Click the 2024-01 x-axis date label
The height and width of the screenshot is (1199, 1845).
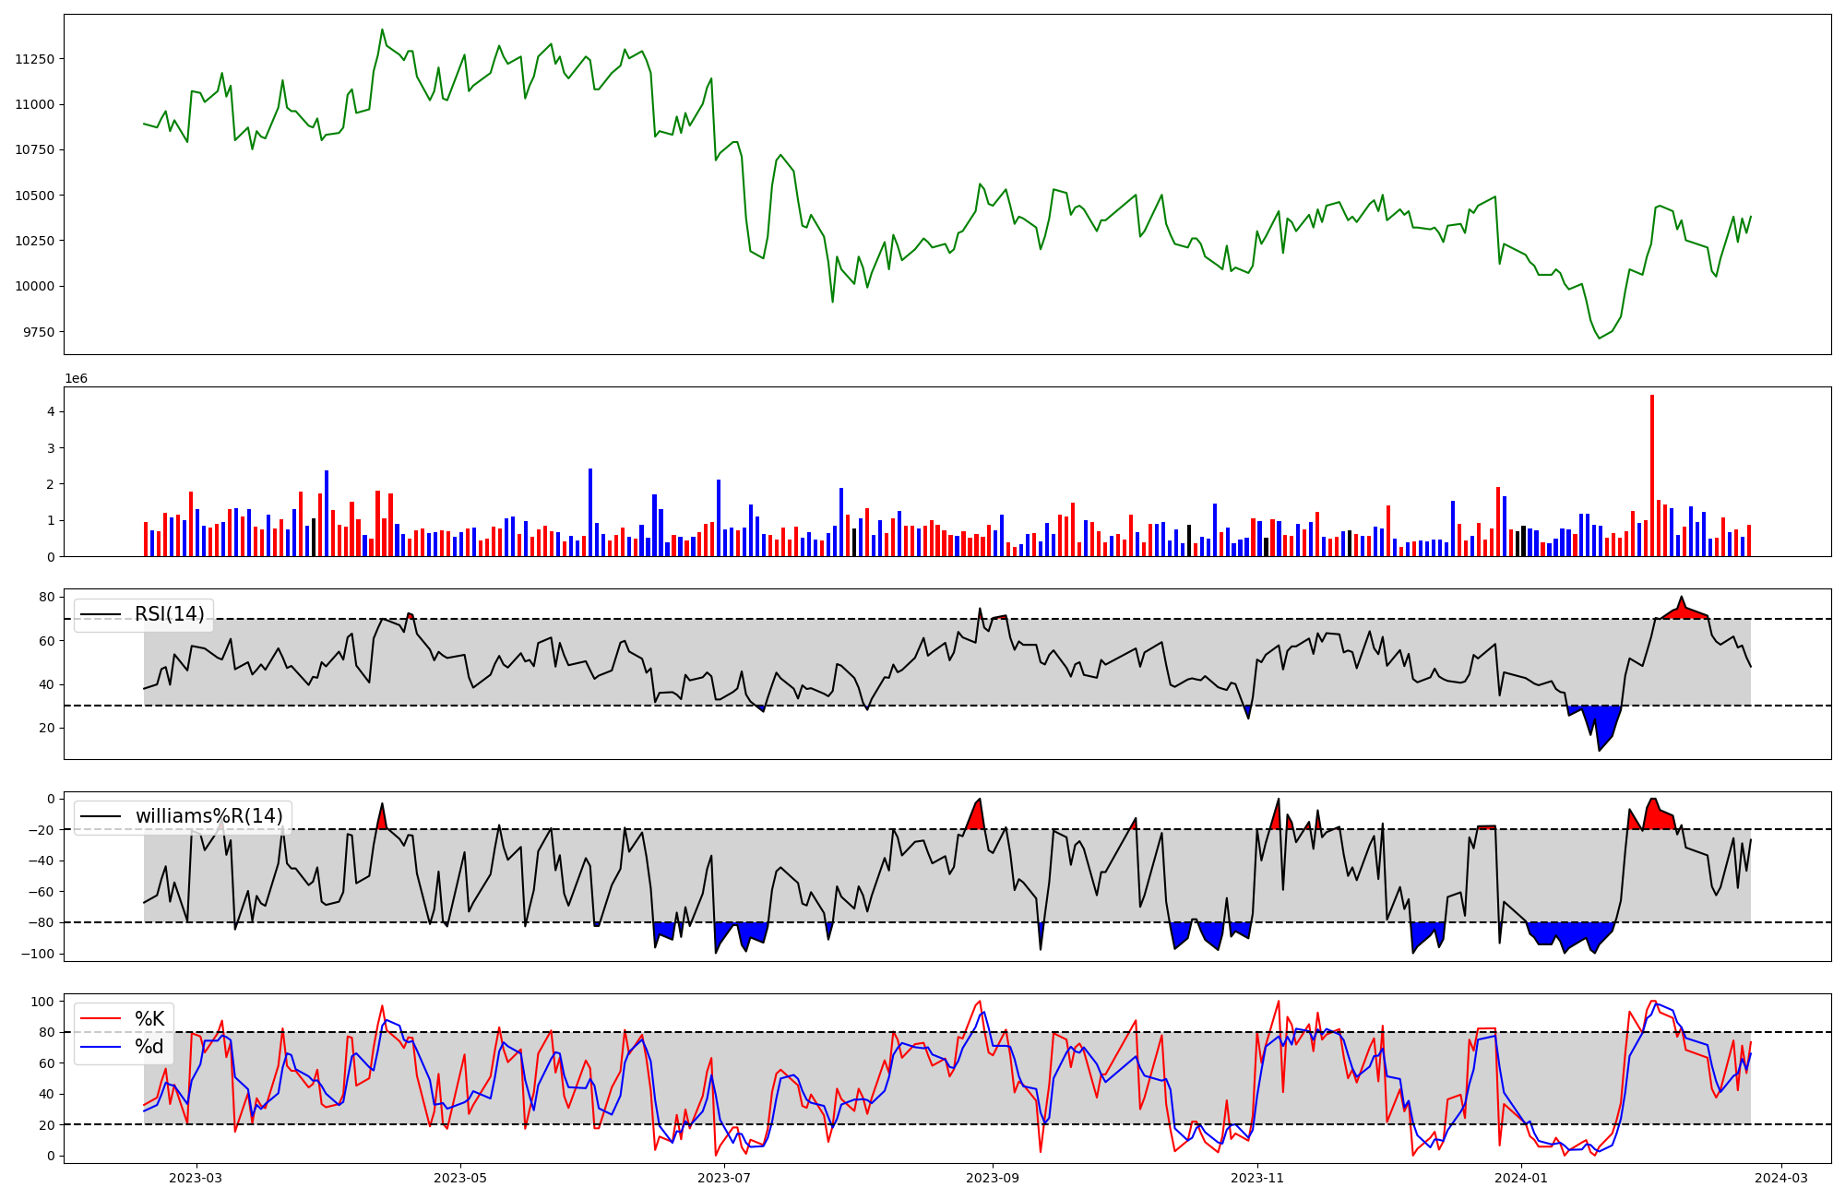pyautogui.click(x=1521, y=1178)
